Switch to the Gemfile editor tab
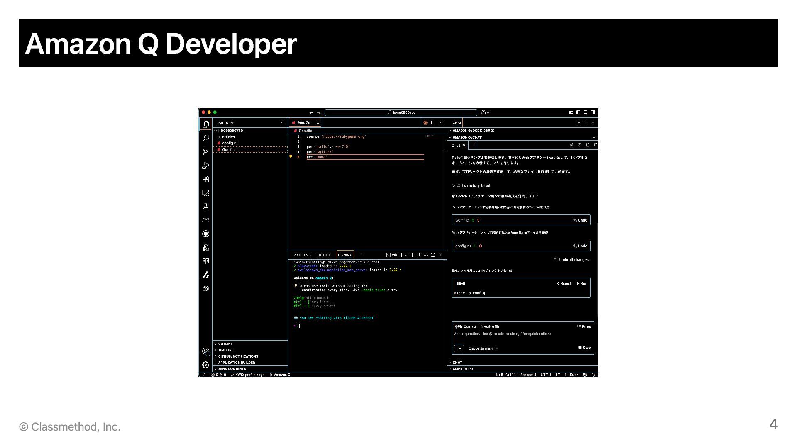The width and height of the screenshot is (797, 448). click(x=305, y=123)
